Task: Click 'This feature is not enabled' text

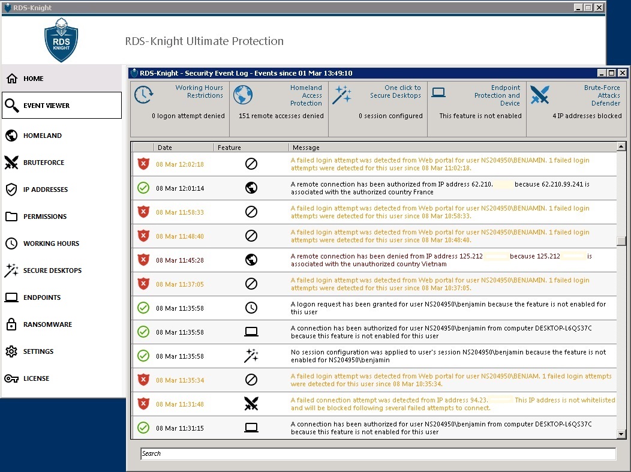Action: 480,116
